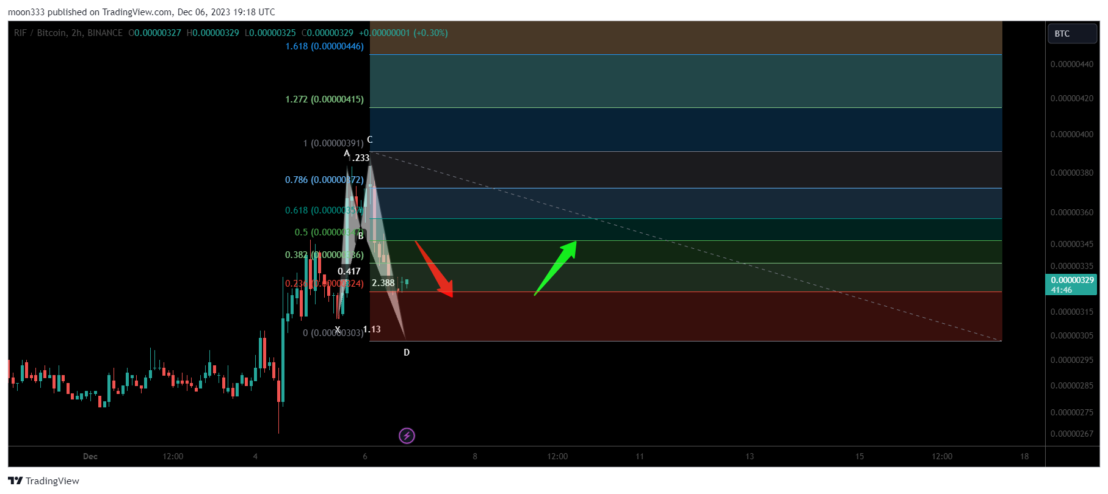Viewport: 1108px width, 494px height.
Task: Click the 0.00000420 price axis label
Action: click(x=1072, y=98)
